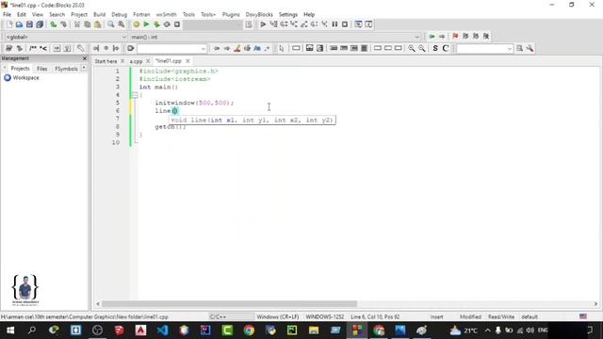Run the program with green arrow
This screenshot has height=339, width=603.
[x=146, y=24]
